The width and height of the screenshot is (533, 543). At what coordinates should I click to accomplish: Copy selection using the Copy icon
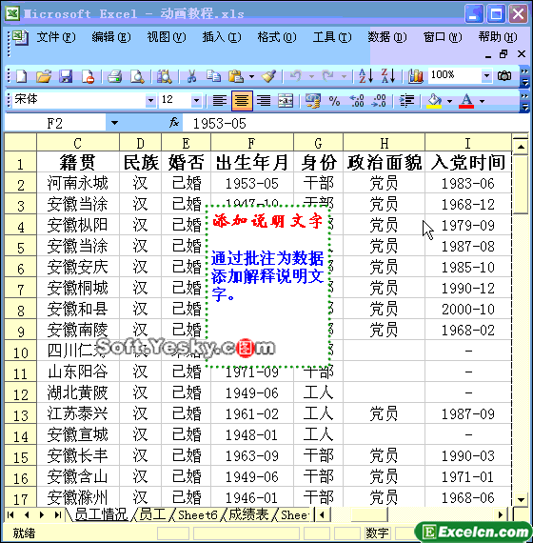[213, 76]
